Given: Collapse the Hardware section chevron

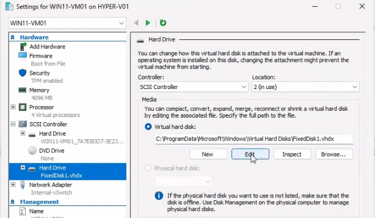Looking at the screenshot, I should pos(13,37).
